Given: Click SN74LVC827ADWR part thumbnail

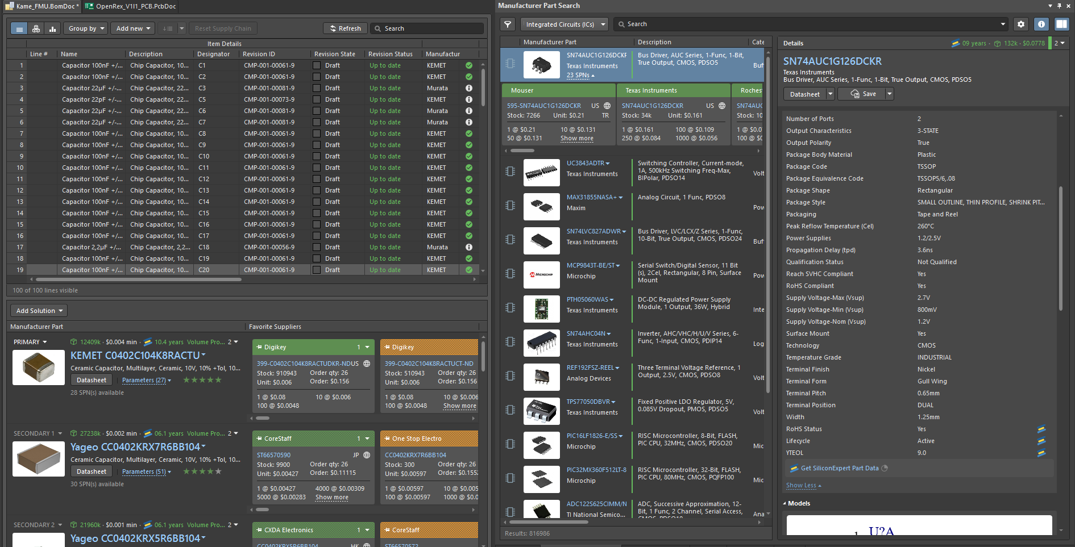Looking at the screenshot, I should click(541, 240).
